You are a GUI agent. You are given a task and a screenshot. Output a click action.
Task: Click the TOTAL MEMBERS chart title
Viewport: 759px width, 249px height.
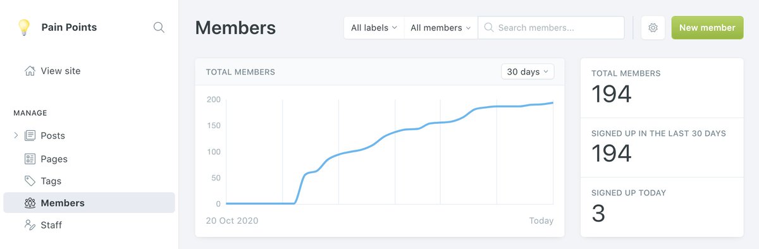240,72
